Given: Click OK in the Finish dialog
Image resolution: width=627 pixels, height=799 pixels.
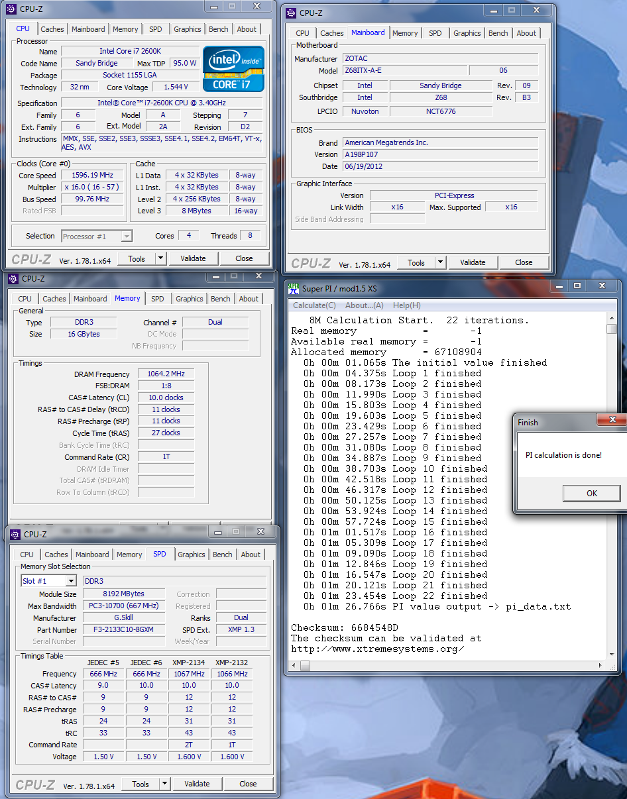Looking at the screenshot, I should tap(592, 493).
